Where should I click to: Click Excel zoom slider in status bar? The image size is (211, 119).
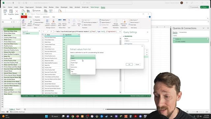[197, 112]
